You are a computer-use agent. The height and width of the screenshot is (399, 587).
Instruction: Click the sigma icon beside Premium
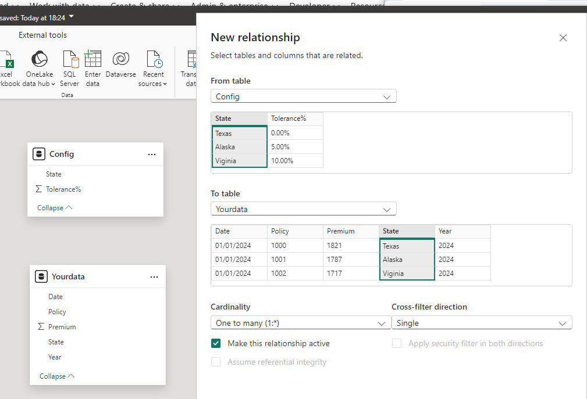41,327
